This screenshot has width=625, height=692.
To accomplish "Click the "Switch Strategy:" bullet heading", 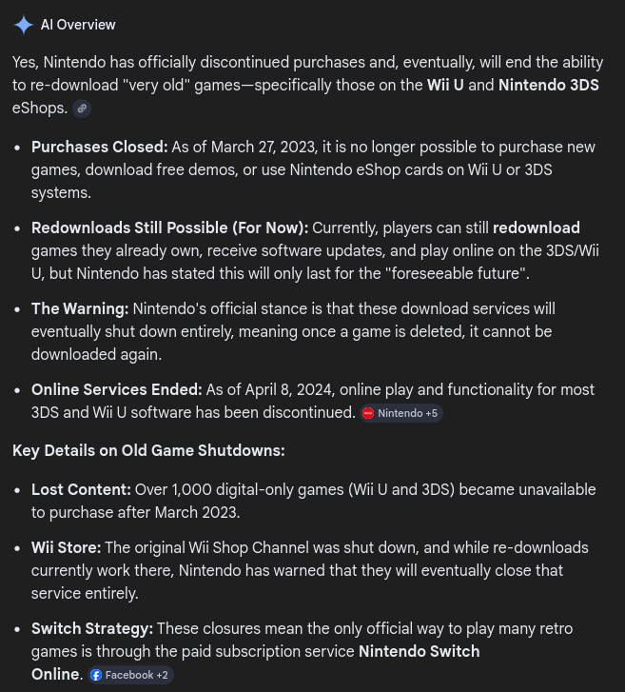I will coord(91,628).
